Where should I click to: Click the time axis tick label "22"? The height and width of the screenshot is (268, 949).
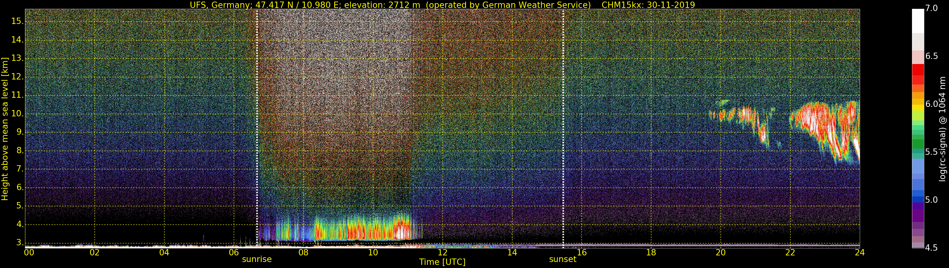point(790,253)
